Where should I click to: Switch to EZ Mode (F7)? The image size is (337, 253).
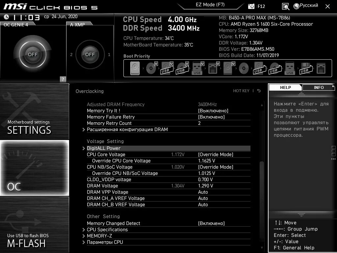(210, 5)
